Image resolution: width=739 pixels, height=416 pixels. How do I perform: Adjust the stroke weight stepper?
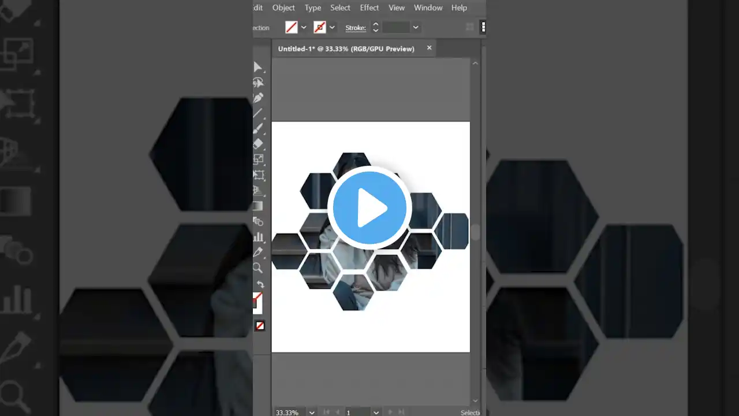click(375, 27)
